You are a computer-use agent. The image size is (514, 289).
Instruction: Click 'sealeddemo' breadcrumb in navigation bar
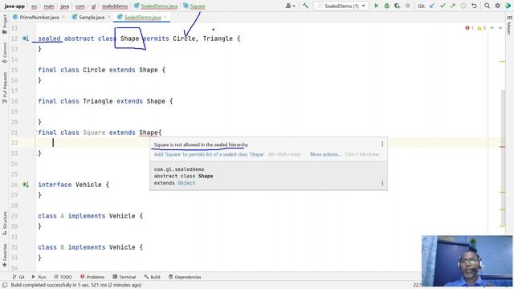(115, 6)
